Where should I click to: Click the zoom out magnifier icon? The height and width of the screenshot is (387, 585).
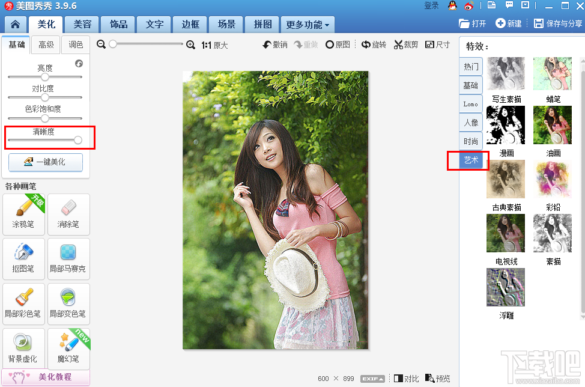101,44
